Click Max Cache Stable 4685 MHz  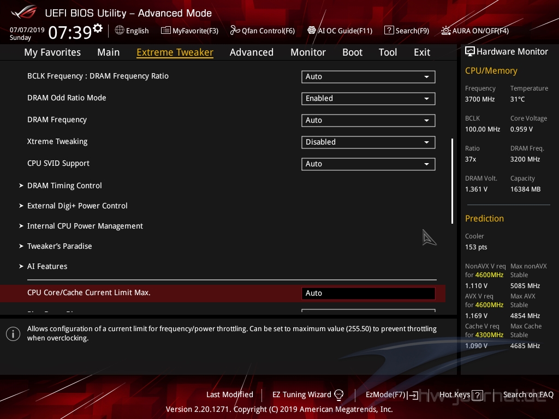pos(525,346)
